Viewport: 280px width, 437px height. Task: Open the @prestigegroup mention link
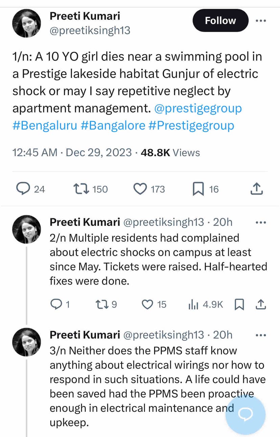[x=198, y=109]
